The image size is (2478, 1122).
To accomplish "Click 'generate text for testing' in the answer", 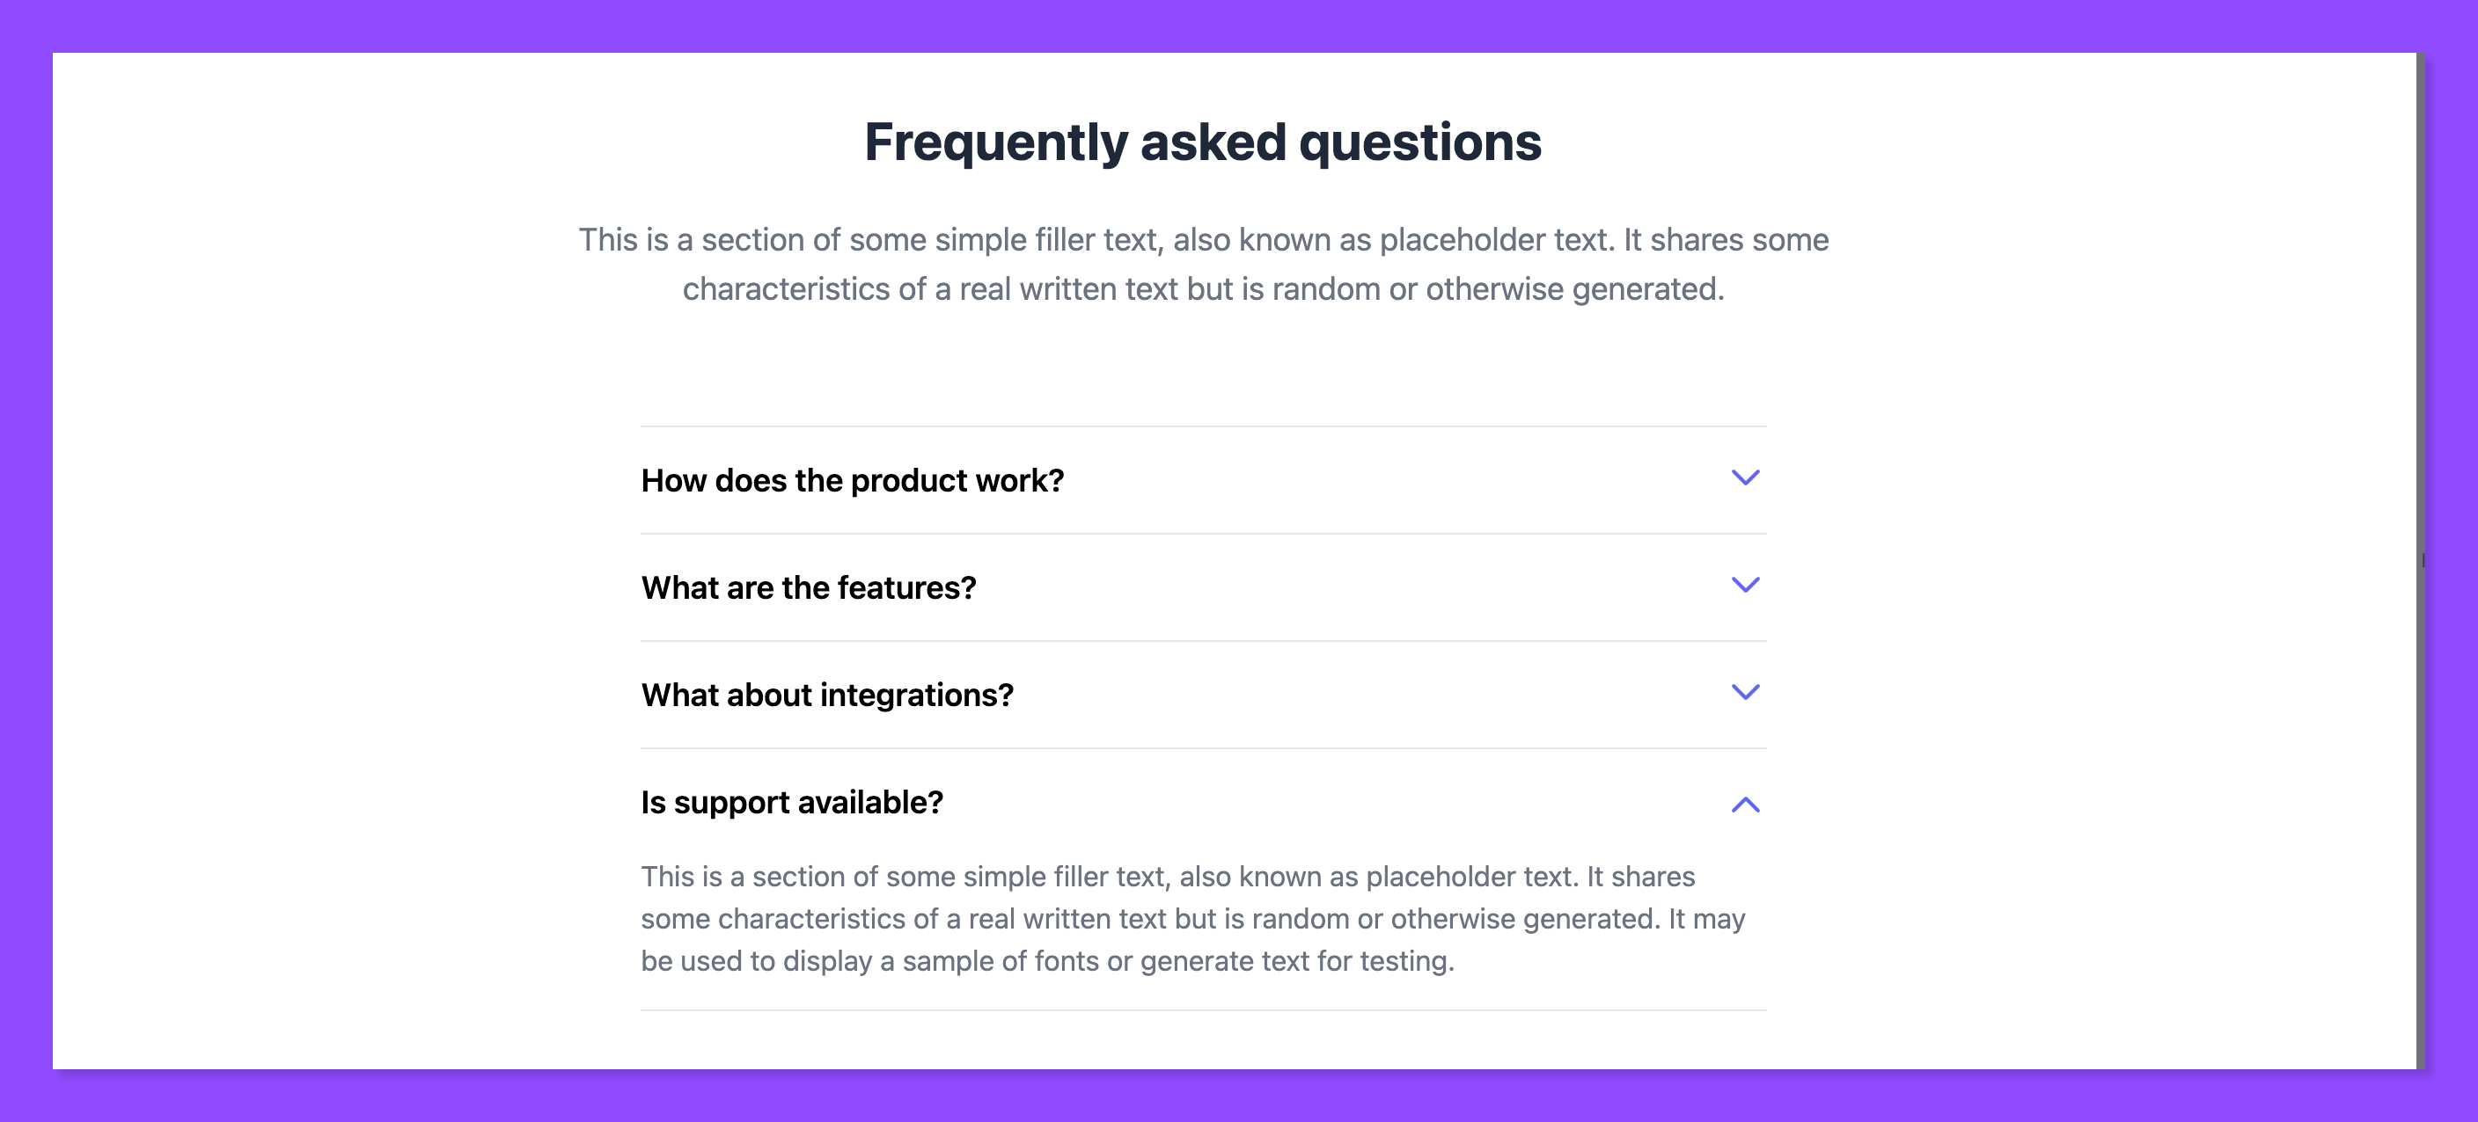I will 1297,961.
